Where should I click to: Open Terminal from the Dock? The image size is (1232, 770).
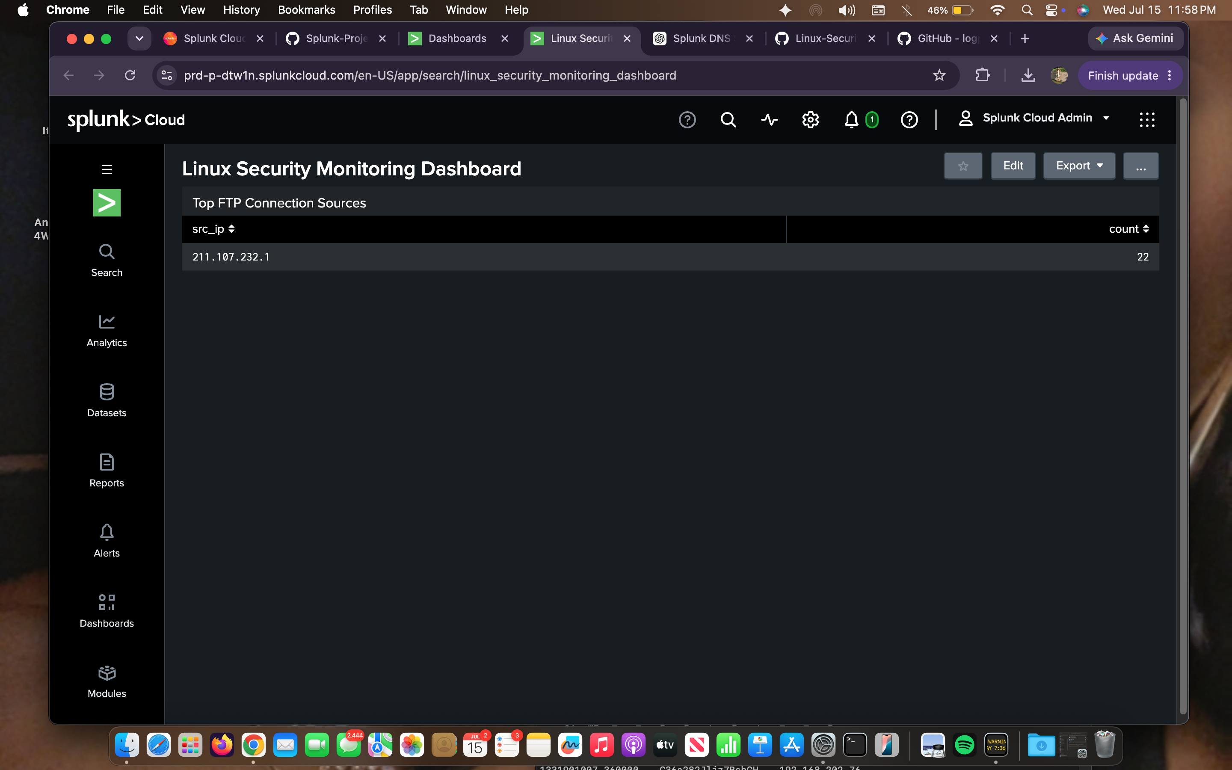coord(855,745)
